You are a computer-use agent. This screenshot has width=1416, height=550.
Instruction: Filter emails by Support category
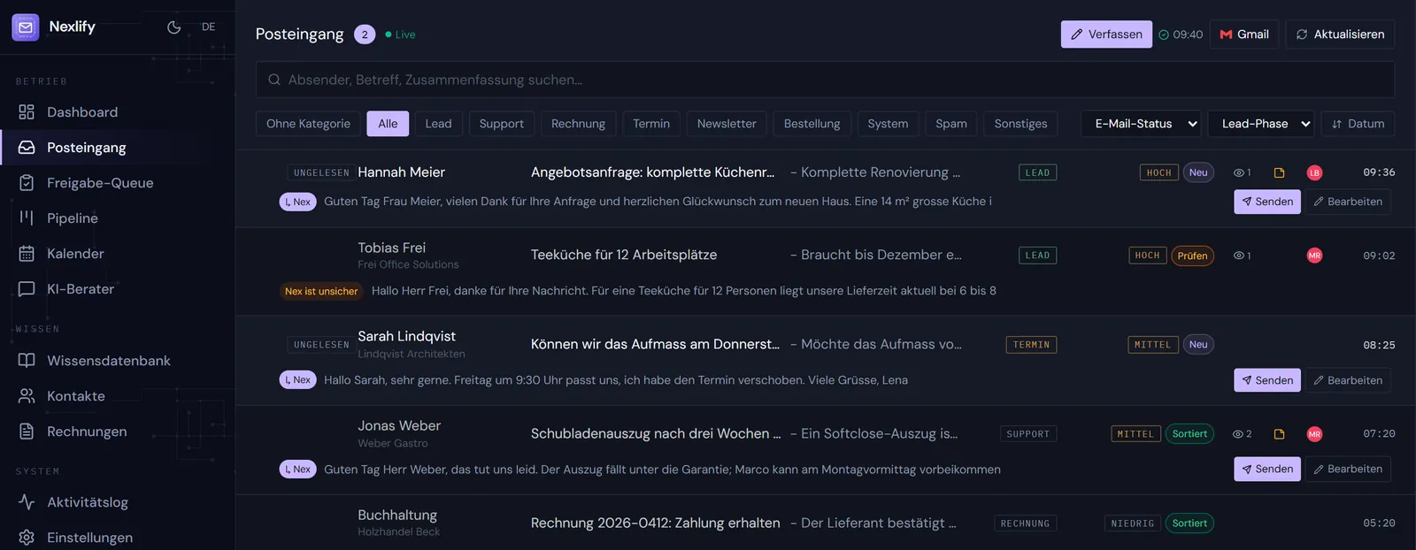[x=502, y=124]
